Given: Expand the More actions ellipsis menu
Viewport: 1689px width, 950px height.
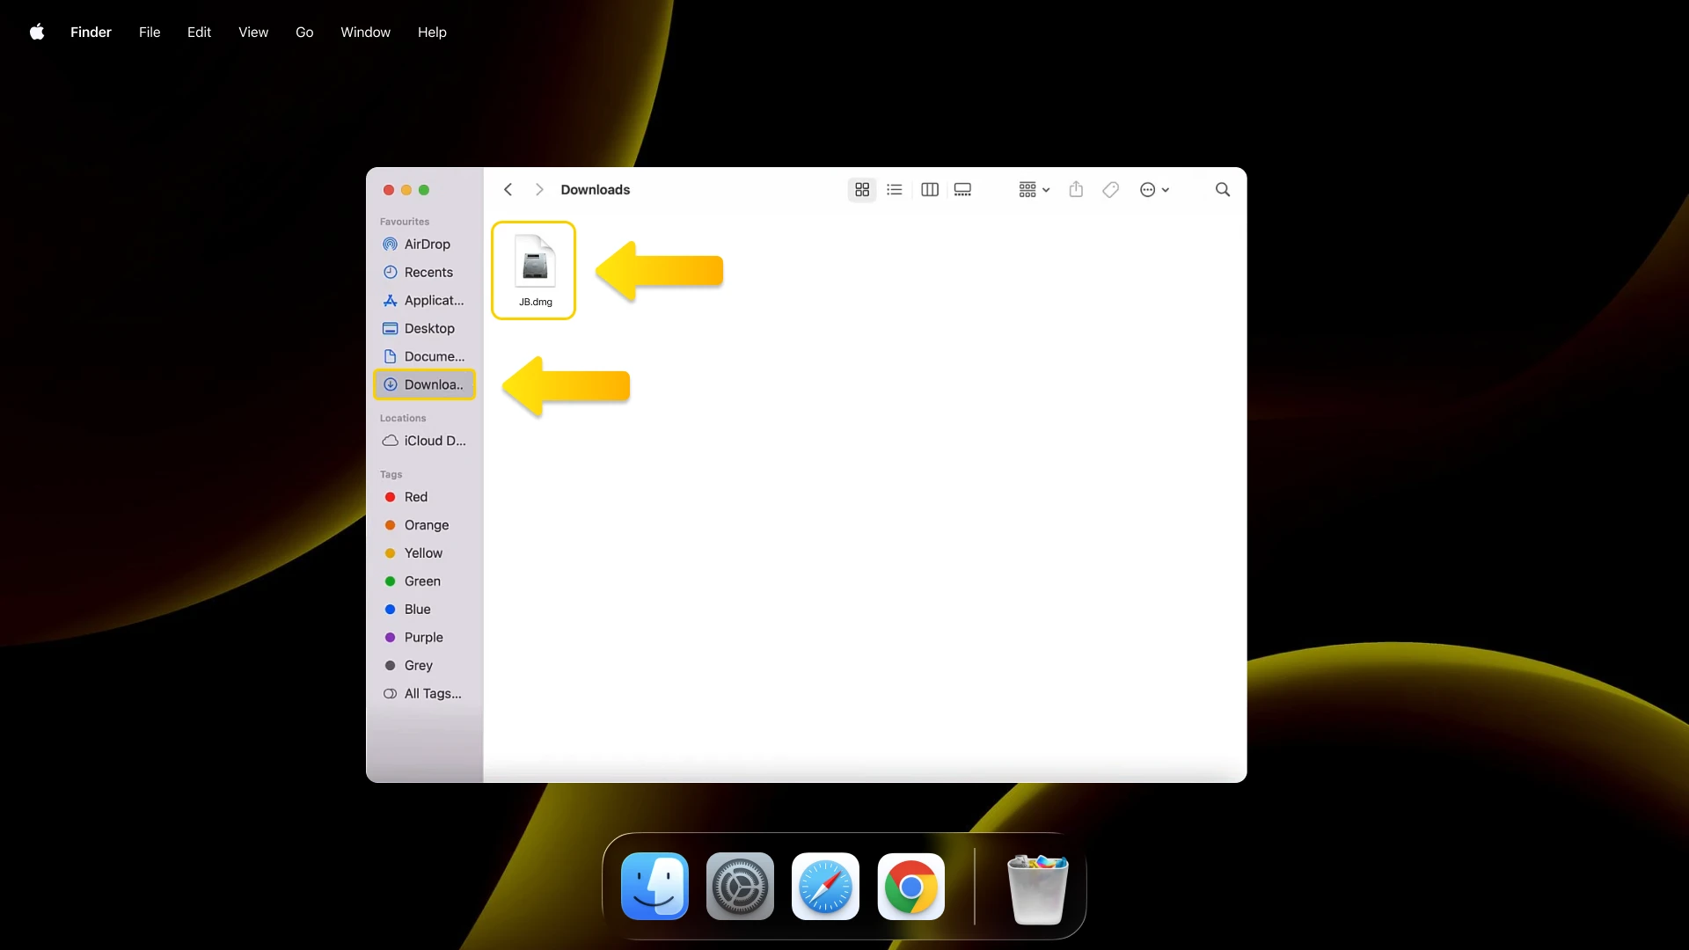Looking at the screenshot, I should (1154, 189).
